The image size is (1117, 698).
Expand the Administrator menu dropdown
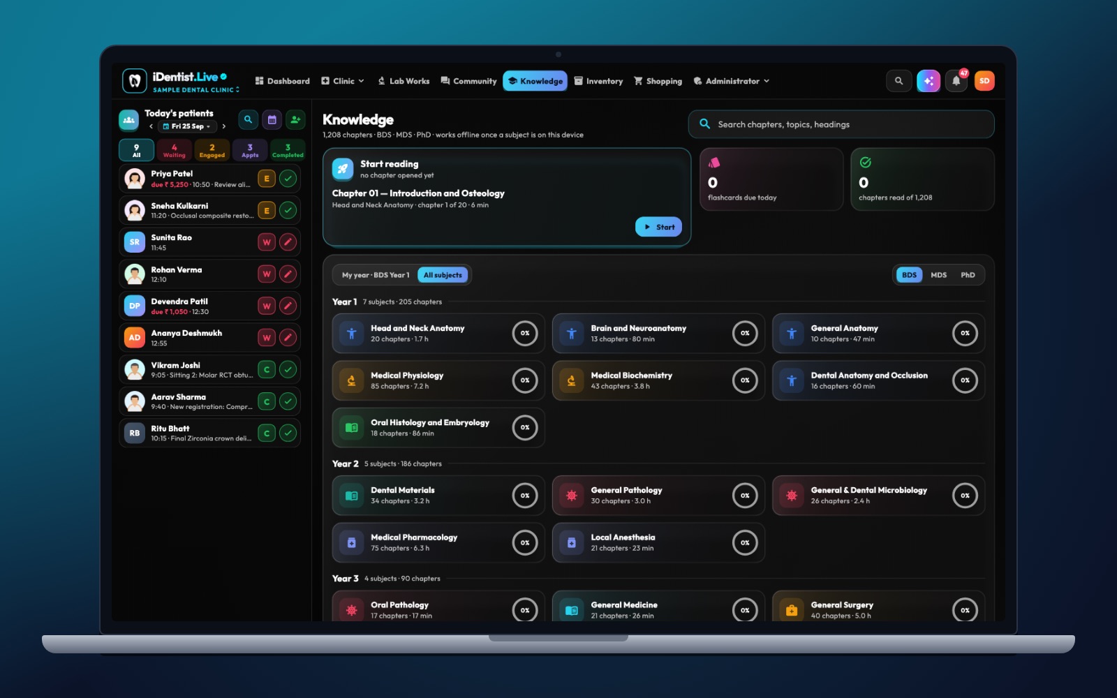(732, 81)
